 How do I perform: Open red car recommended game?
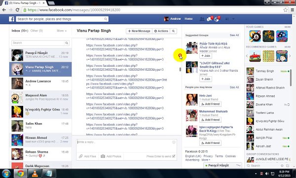tap(255, 56)
